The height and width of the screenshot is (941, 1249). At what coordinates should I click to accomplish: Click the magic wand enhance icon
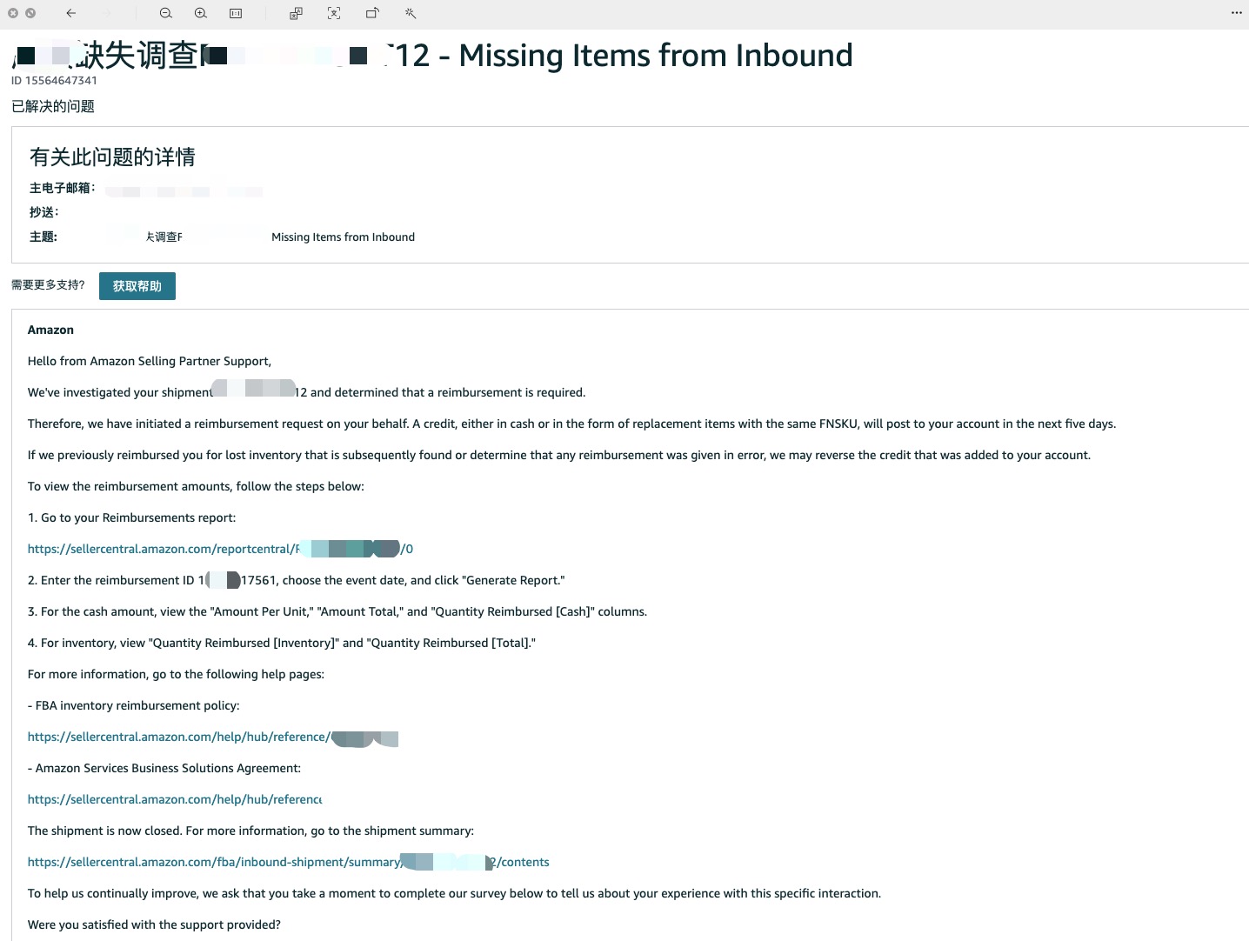[x=411, y=13]
